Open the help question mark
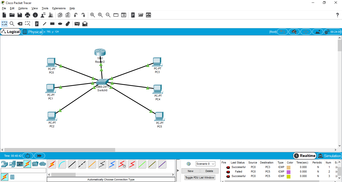Viewport: 342px width, 182px height. point(337,15)
